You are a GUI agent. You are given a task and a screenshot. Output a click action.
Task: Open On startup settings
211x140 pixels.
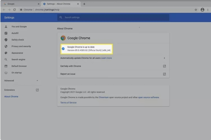16,73
